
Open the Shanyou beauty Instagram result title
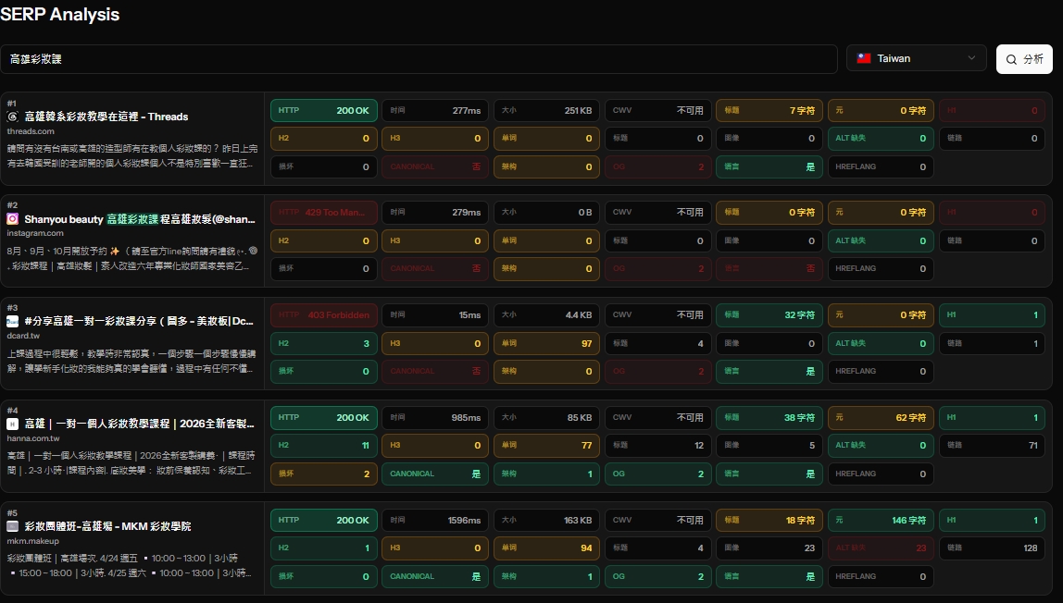(x=140, y=218)
